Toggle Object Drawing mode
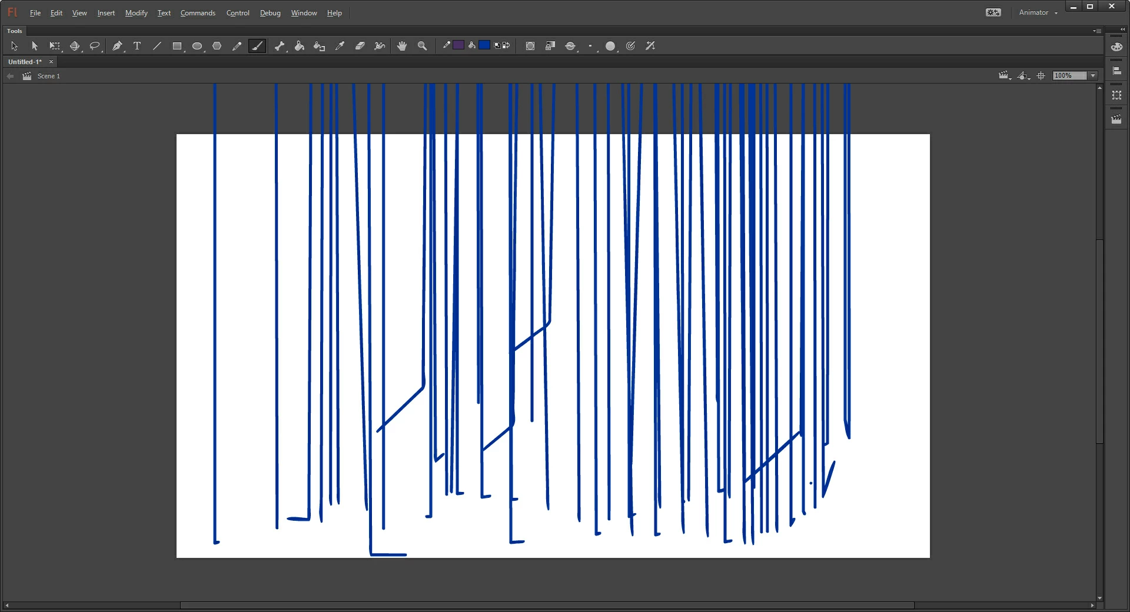 coord(530,46)
